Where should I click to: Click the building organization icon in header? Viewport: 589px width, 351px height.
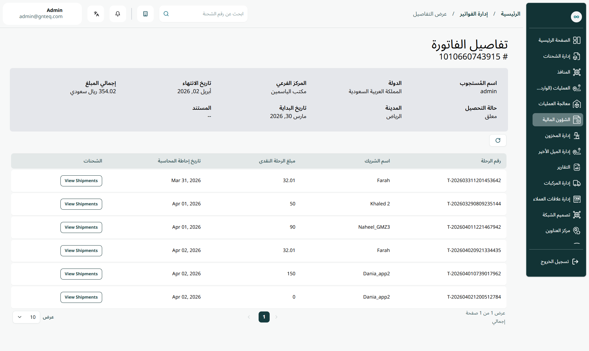click(145, 14)
